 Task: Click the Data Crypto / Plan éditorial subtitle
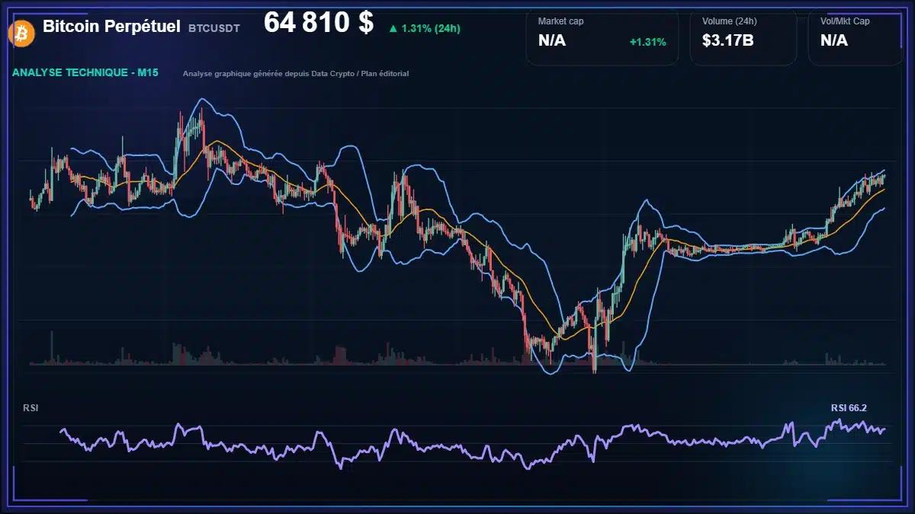point(296,74)
